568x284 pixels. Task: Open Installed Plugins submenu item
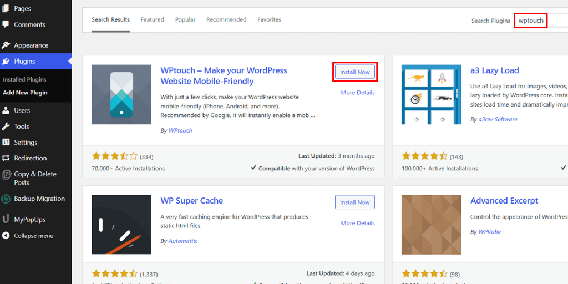24,79
